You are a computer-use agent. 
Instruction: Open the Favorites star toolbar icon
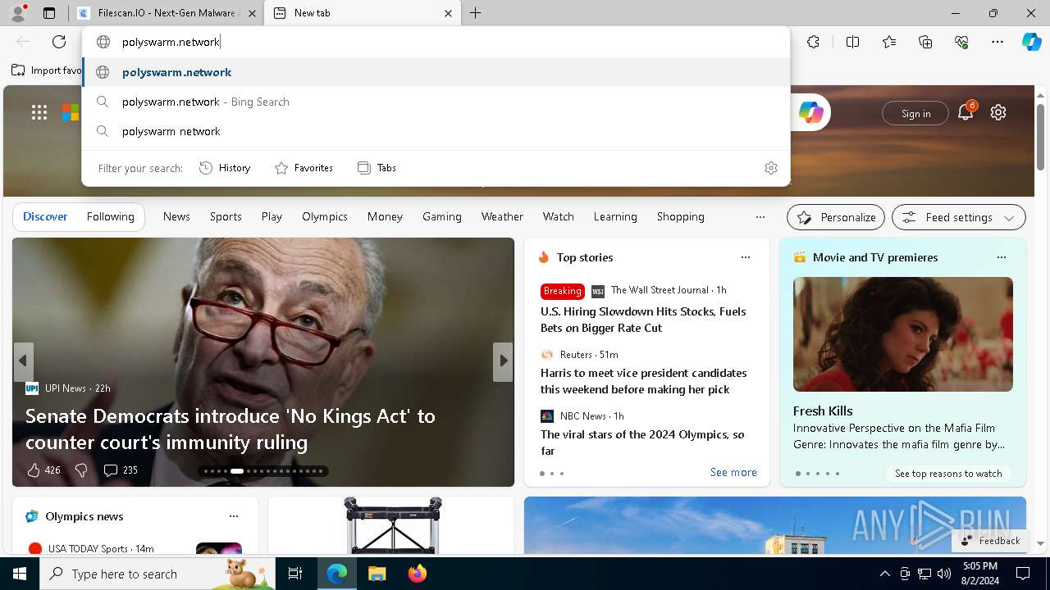[889, 42]
